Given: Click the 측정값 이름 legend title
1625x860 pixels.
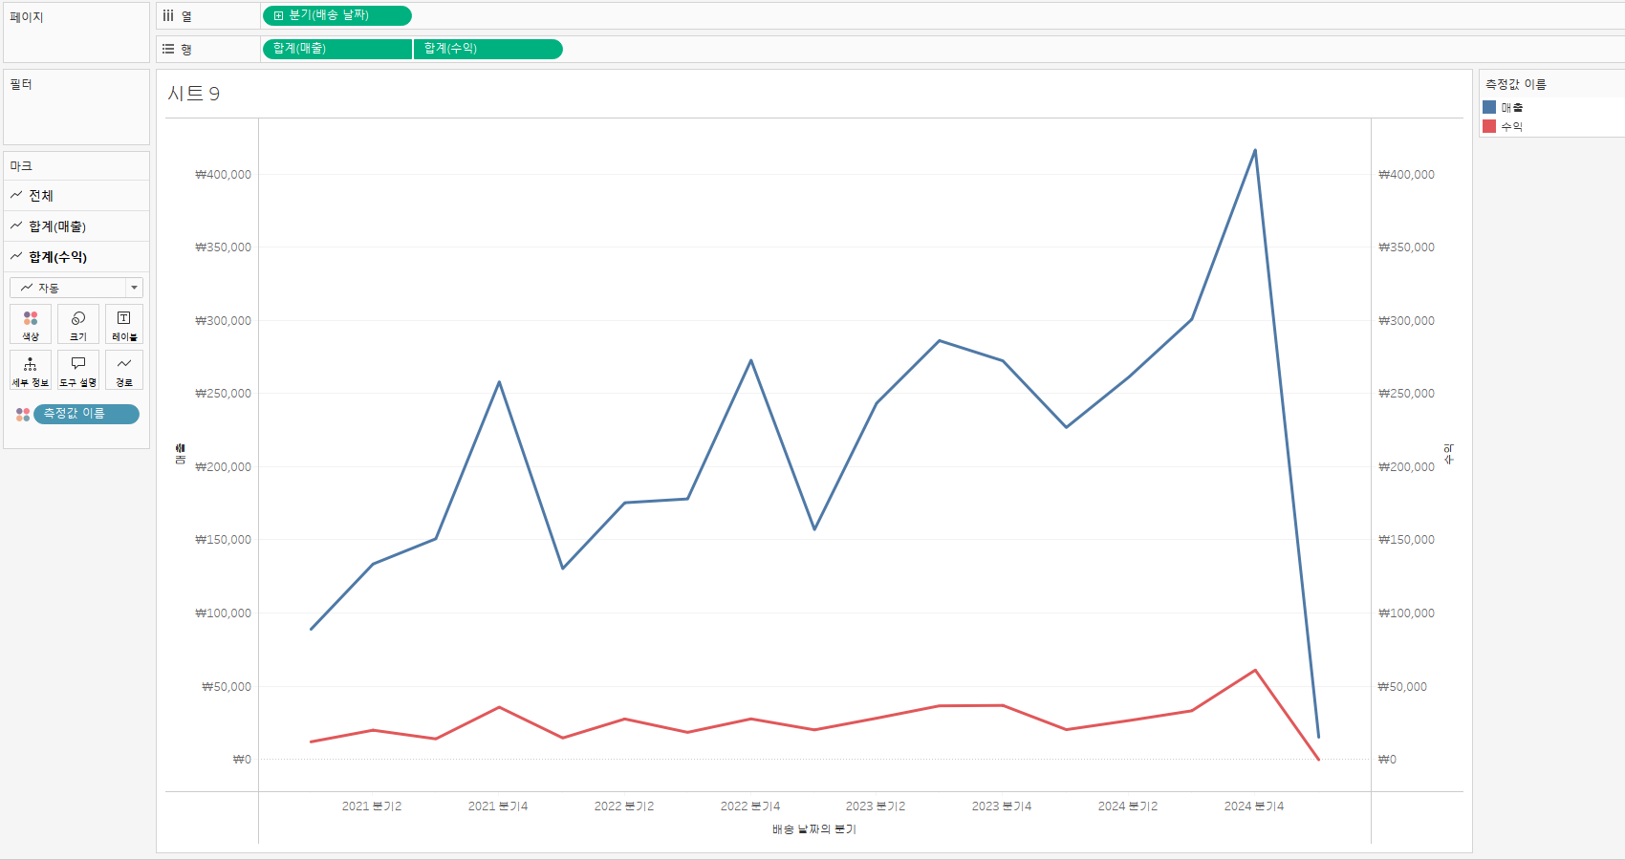Looking at the screenshot, I should point(1516,84).
